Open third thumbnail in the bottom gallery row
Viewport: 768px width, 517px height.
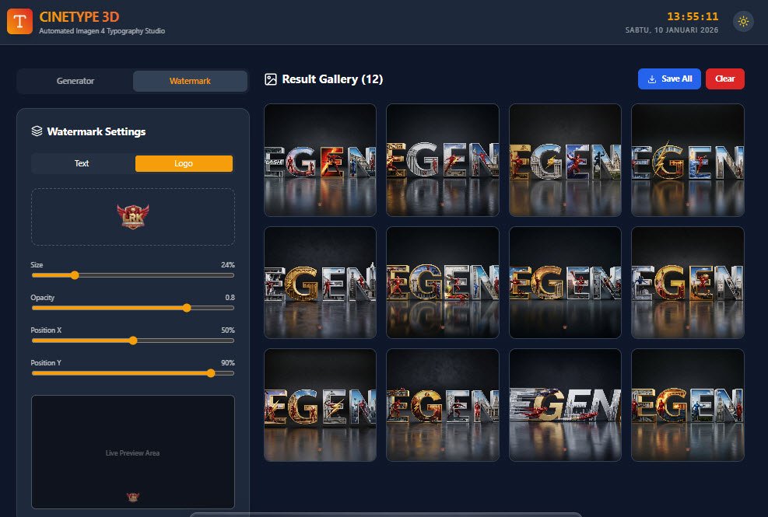[565, 405]
